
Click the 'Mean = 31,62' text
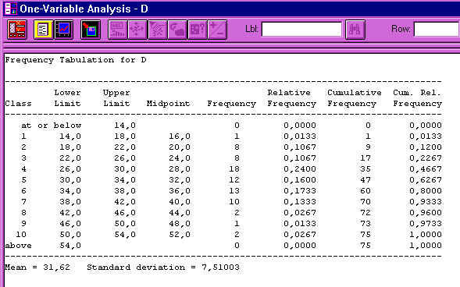[37, 268]
